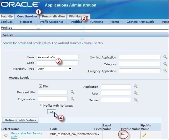Click the Code input field
Image resolution: width=169 pixels, height=140 pixels.
click(x=58, y=63)
